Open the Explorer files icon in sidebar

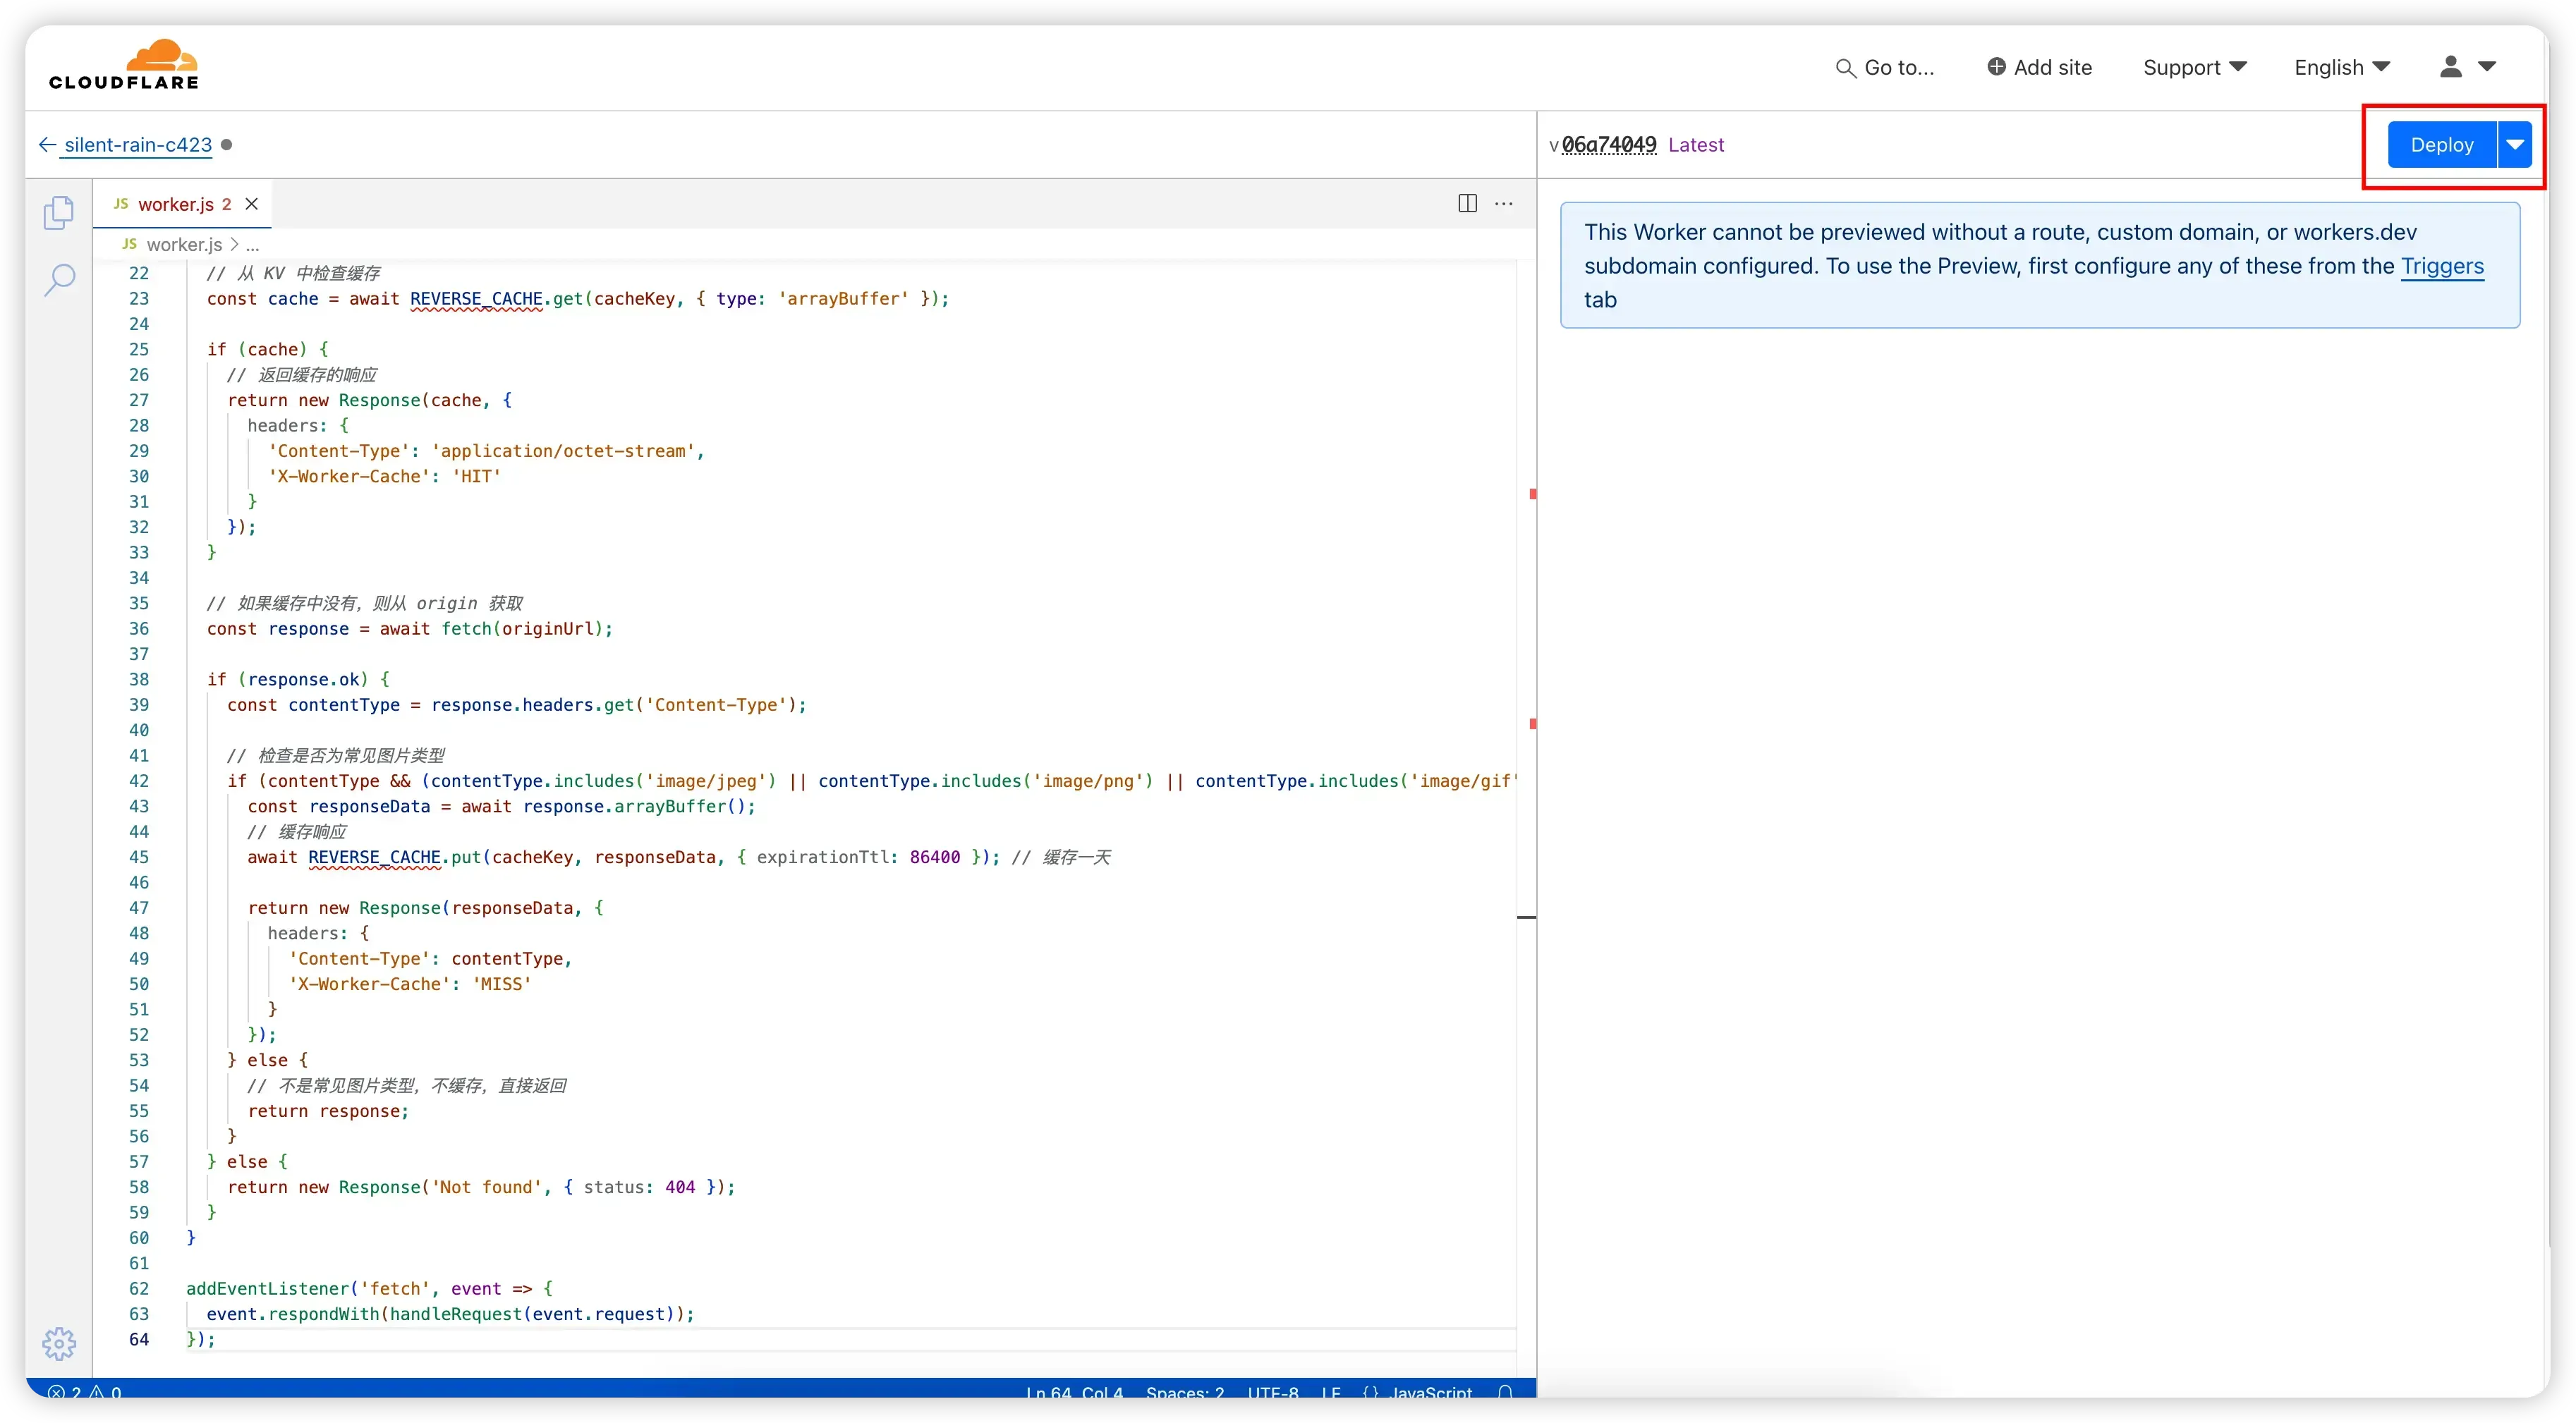pyautogui.click(x=59, y=212)
